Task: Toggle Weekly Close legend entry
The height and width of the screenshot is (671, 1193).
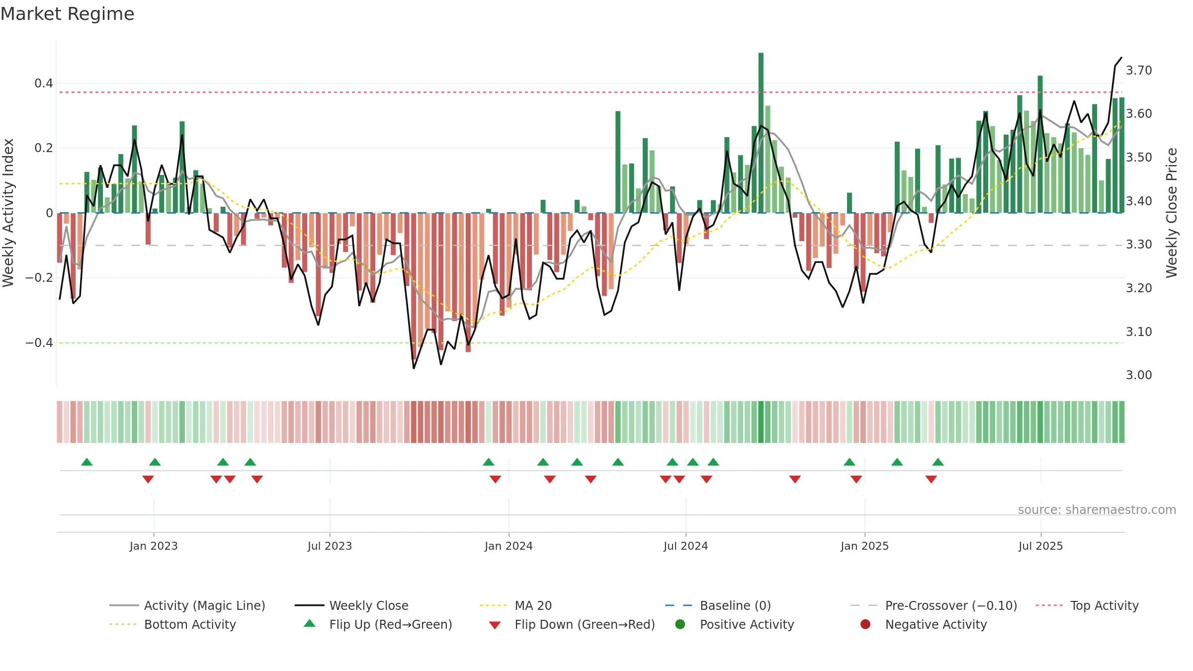Action: pyautogui.click(x=351, y=605)
